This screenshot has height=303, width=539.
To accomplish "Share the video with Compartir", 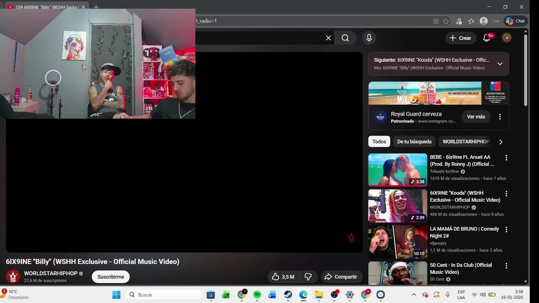I will pyautogui.click(x=341, y=277).
